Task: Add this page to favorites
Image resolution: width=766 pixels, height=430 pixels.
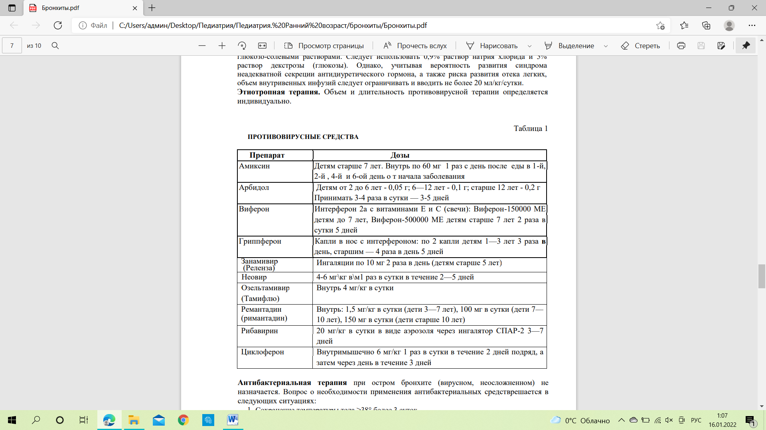Action: click(660, 25)
